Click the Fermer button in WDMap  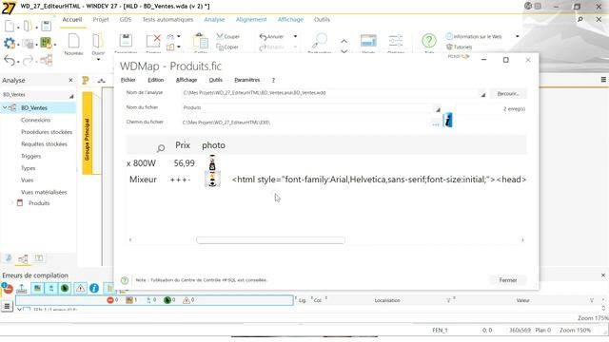point(508,280)
